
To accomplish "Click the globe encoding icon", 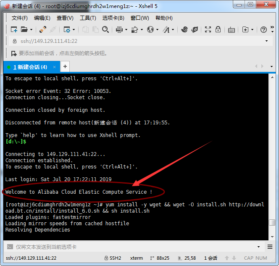I will point(150,29).
